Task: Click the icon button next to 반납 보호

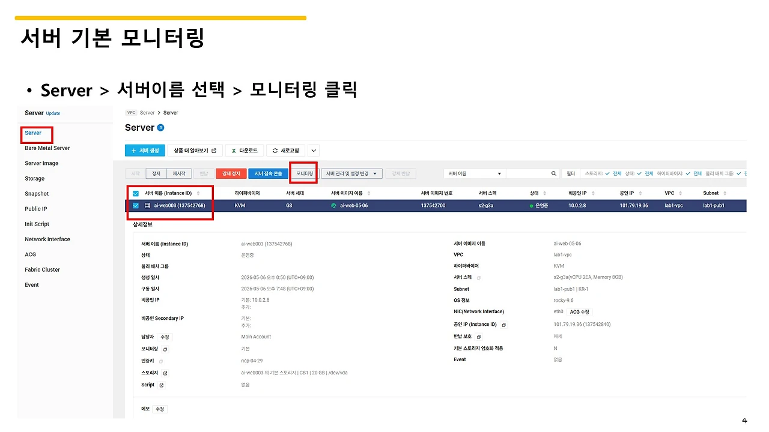Action: click(479, 337)
